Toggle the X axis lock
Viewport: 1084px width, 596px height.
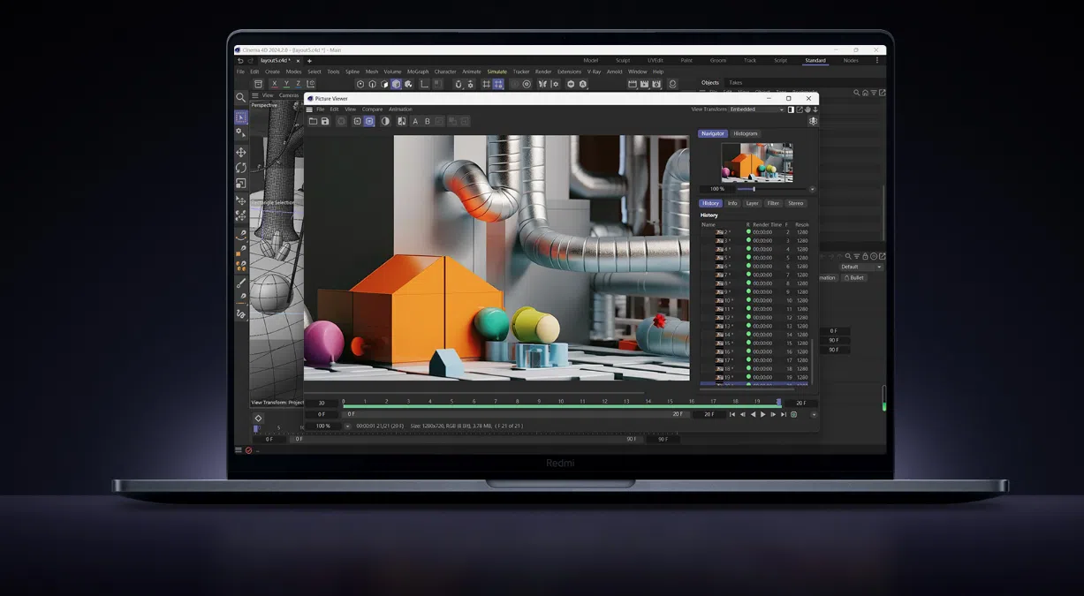click(x=274, y=84)
